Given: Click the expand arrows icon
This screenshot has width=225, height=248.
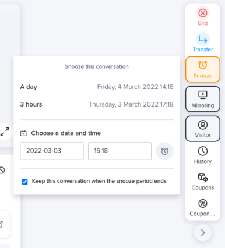Looking at the screenshot, I should 5,132.
